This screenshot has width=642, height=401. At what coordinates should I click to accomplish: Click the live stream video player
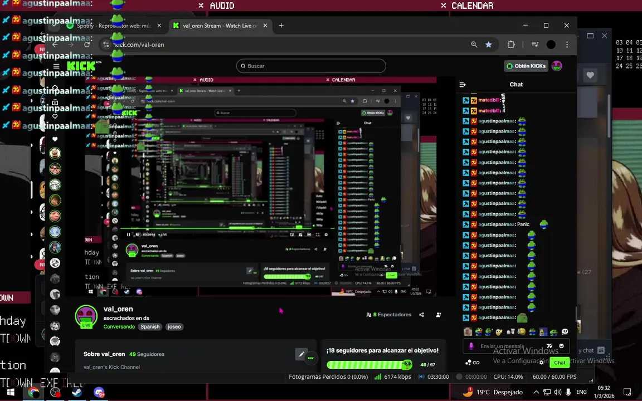[x=260, y=185]
